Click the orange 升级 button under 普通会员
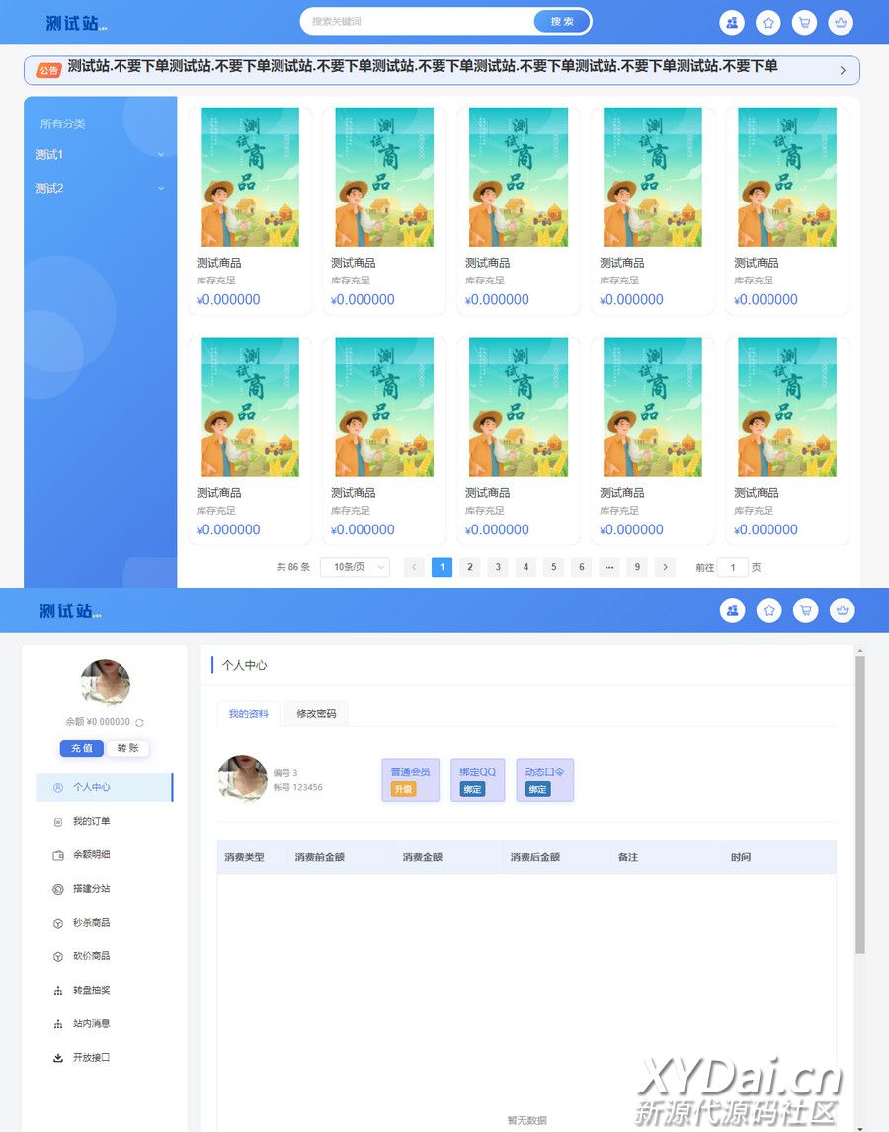The width and height of the screenshot is (889, 1132). coord(403,789)
